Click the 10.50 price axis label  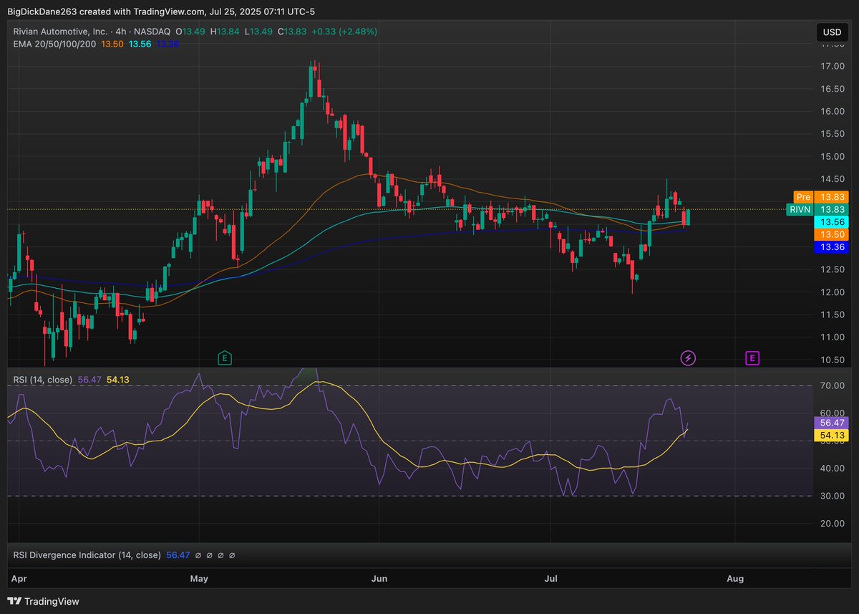coord(834,360)
